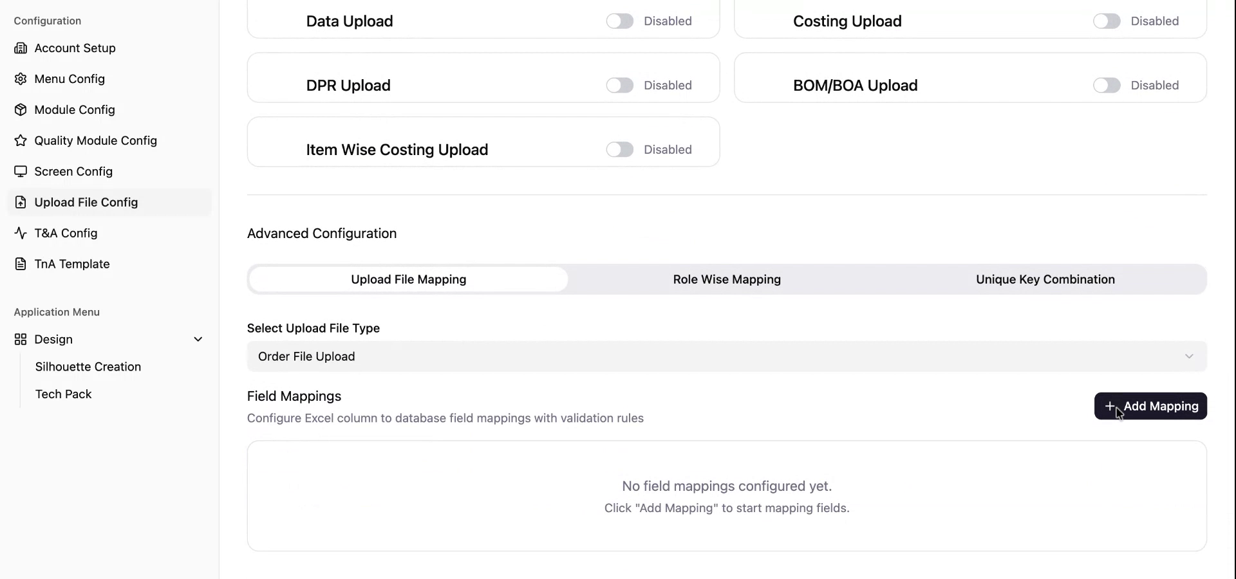Image resolution: width=1236 pixels, height=579 pixels.
Task: Open Silhouette Creation in the sidebar
Action: point(88,367)
